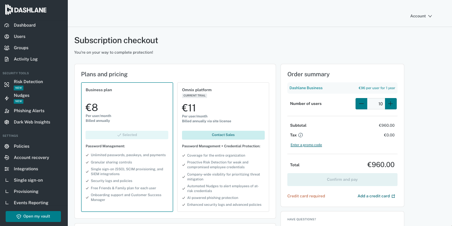Click the Add a credit card link
Image resolution: width=452 pixels, height=226 pixels.
(x=376, y=196)
